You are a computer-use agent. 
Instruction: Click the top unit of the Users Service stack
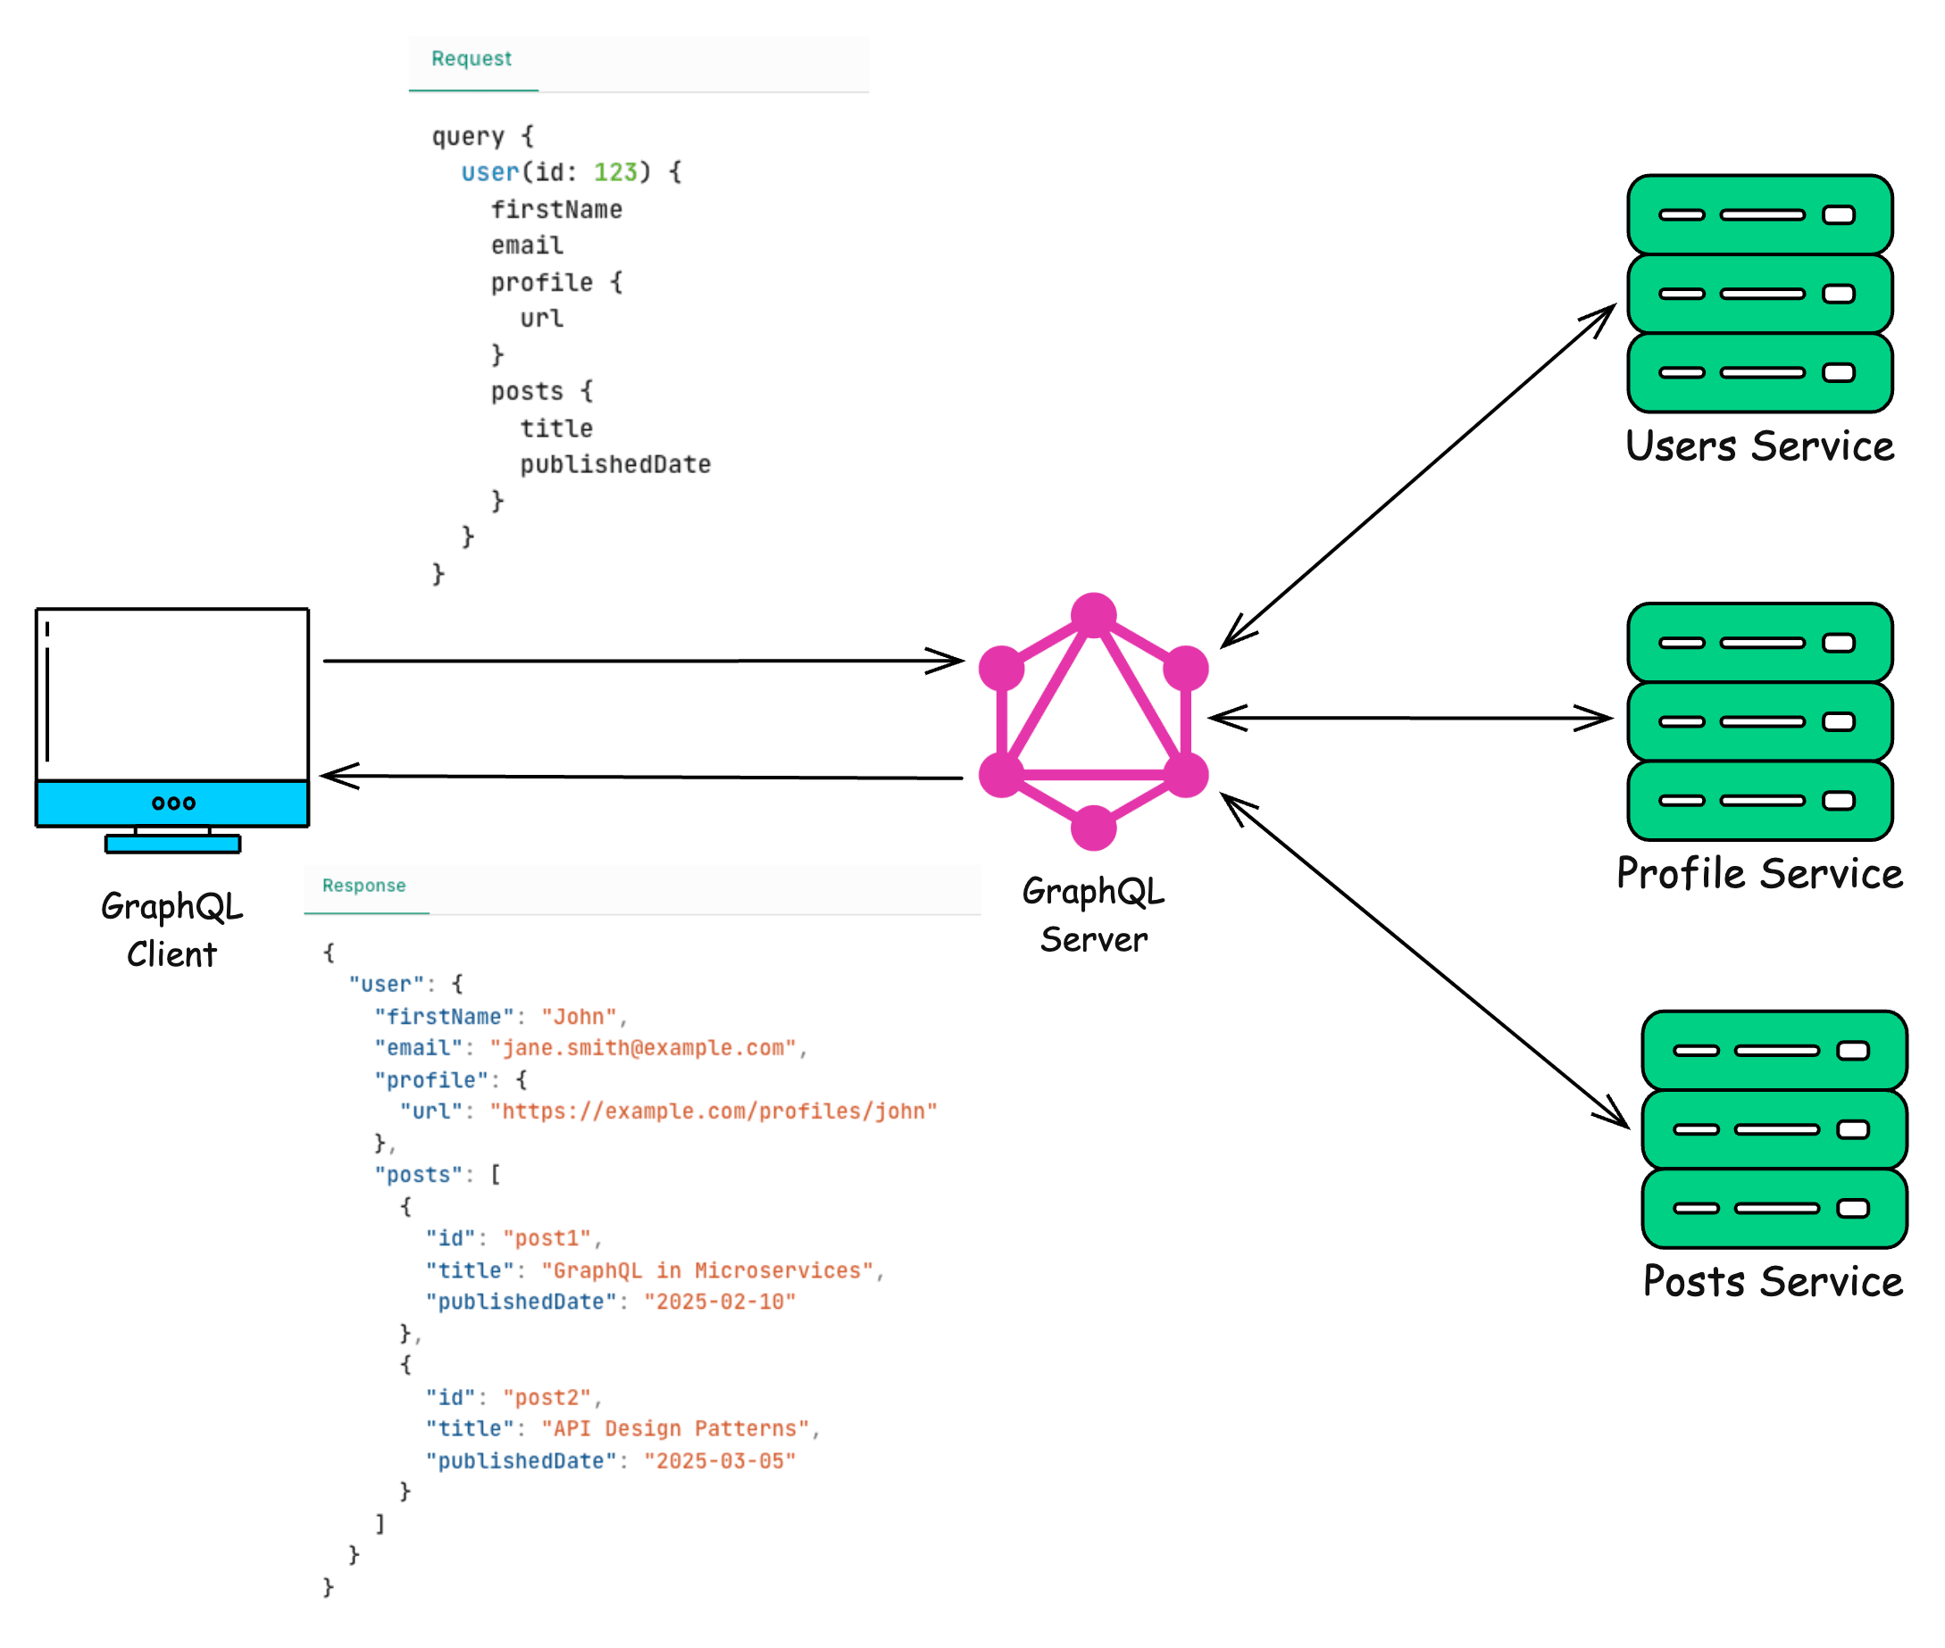click(x=1759, y=214)
